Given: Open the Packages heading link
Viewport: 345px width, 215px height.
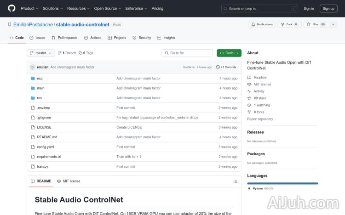Looking at the screenshot, I should tap(256, 154).
